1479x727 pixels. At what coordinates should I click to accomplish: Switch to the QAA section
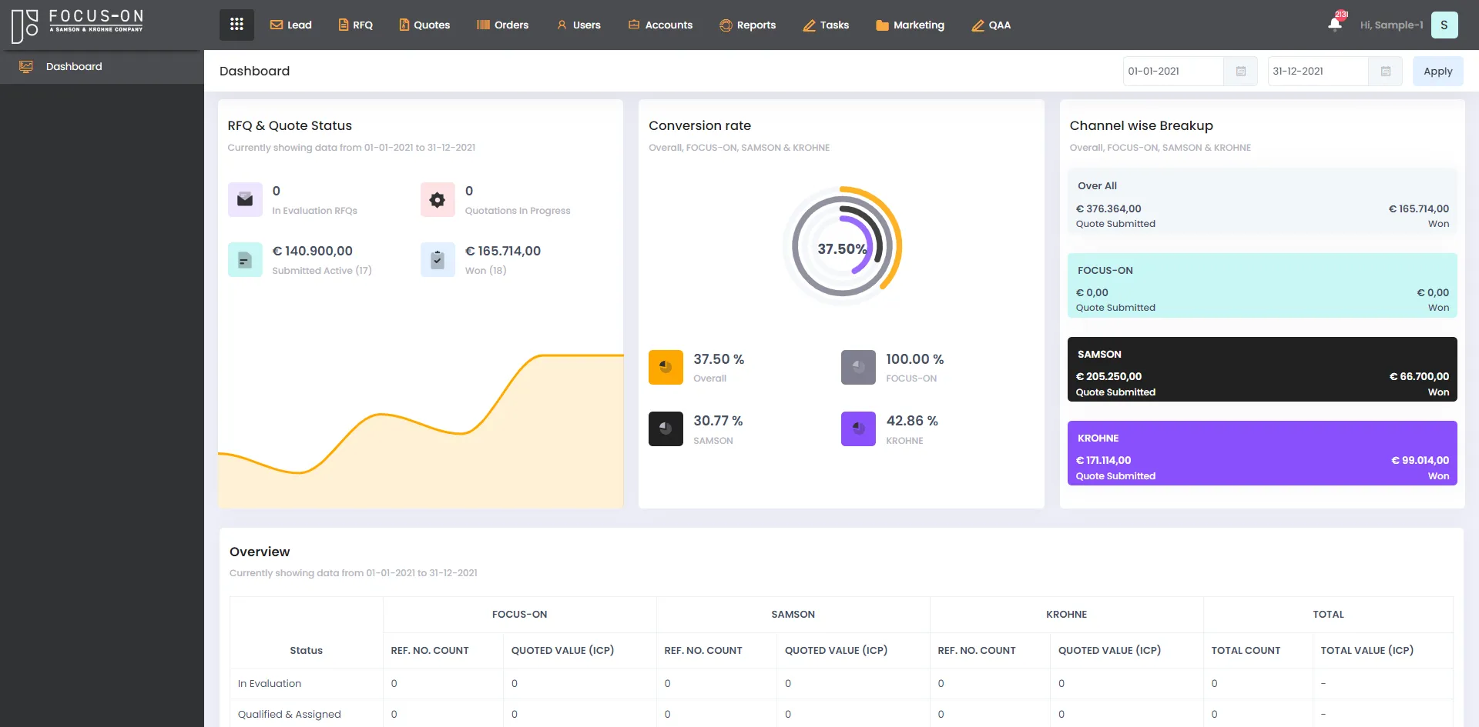(x=977, y=24)
